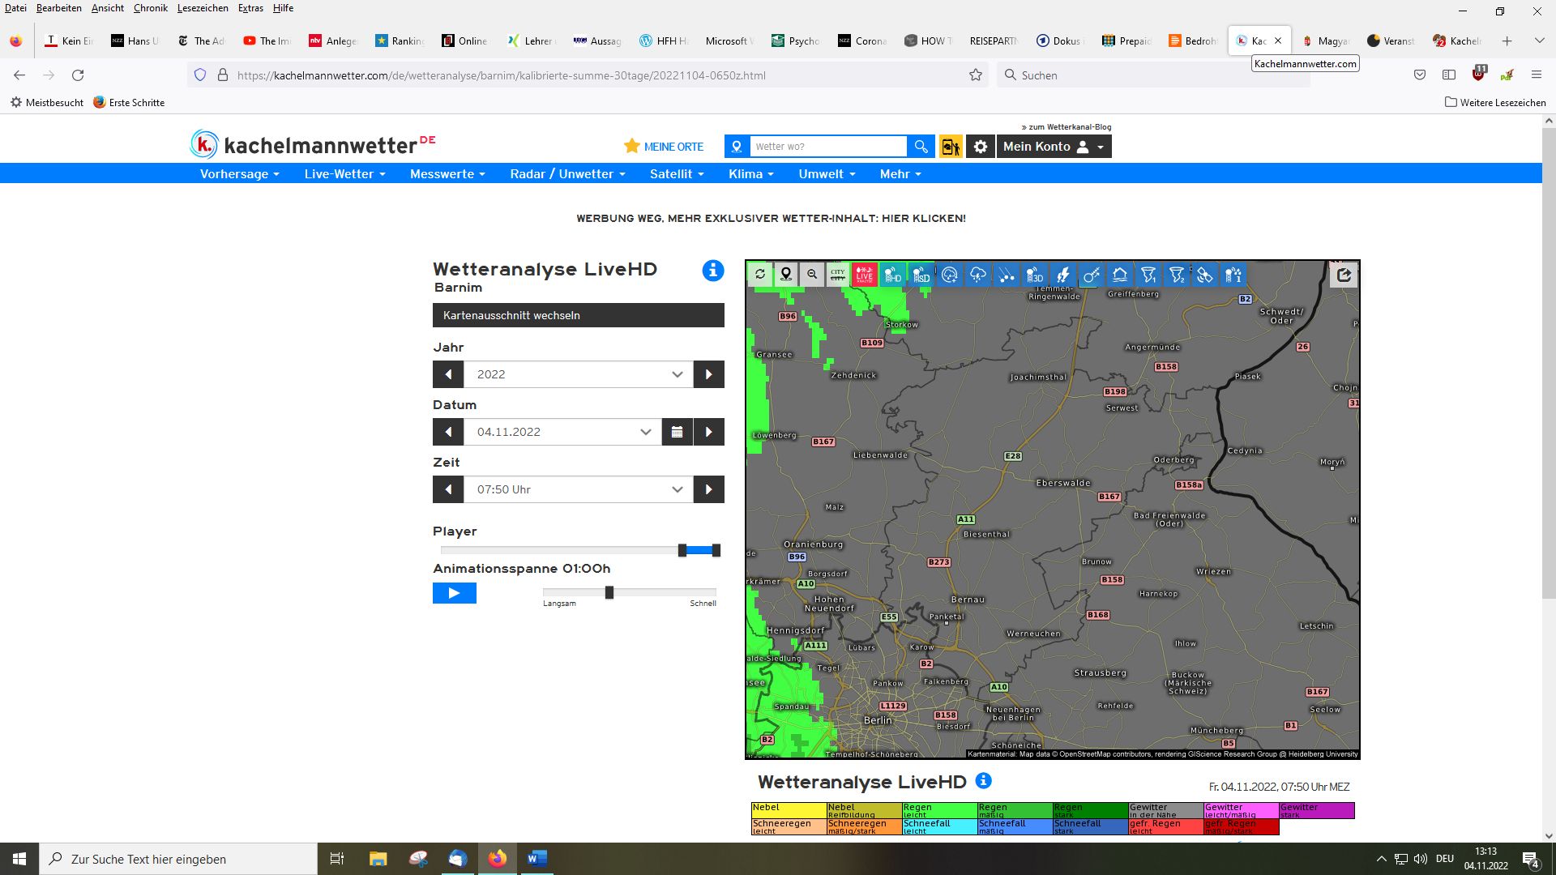
Task: Open the Klima menu
Action: 750,174
